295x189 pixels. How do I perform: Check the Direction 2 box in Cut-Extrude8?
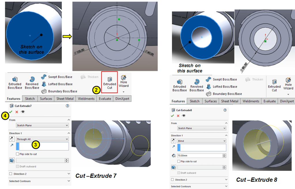(x=173, y=180)
